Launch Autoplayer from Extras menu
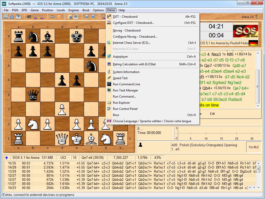Image resolution: width=265 pixels, height=199 pixels. pos(153,57)
